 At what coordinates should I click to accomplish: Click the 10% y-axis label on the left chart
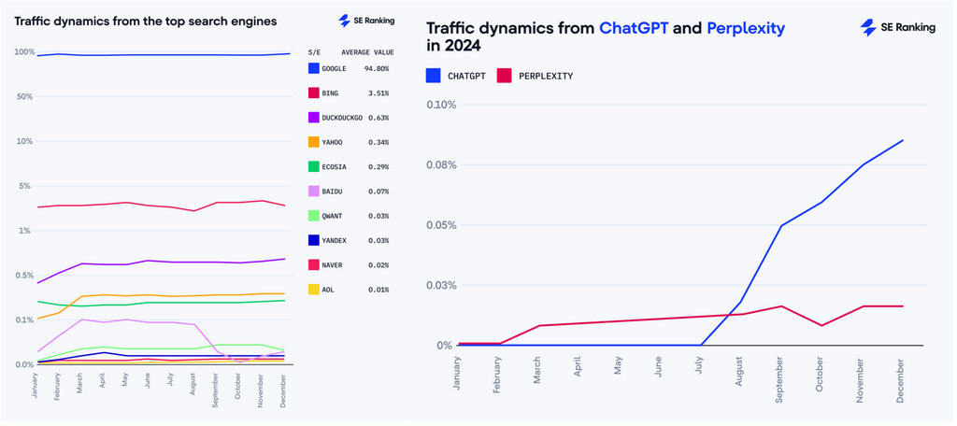pos(25,141)
